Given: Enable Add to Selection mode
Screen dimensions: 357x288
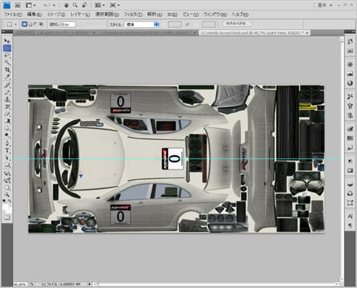Looking at the screenshot, I should (x=30, y=24).
